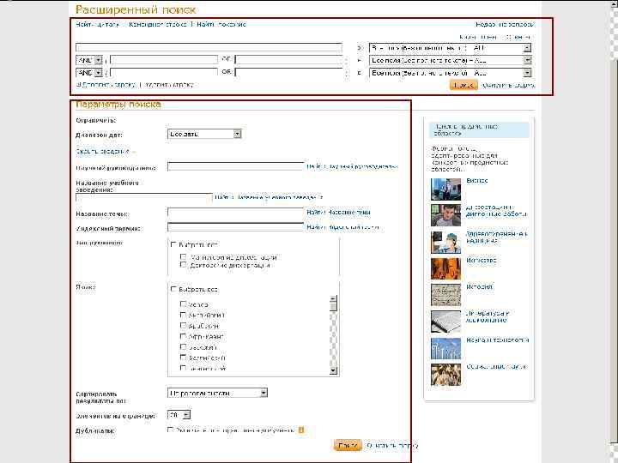The height and width of the screenshot is (463, 618).
Task: Click the lower orange Поиск button
Action: coord(348,445)
